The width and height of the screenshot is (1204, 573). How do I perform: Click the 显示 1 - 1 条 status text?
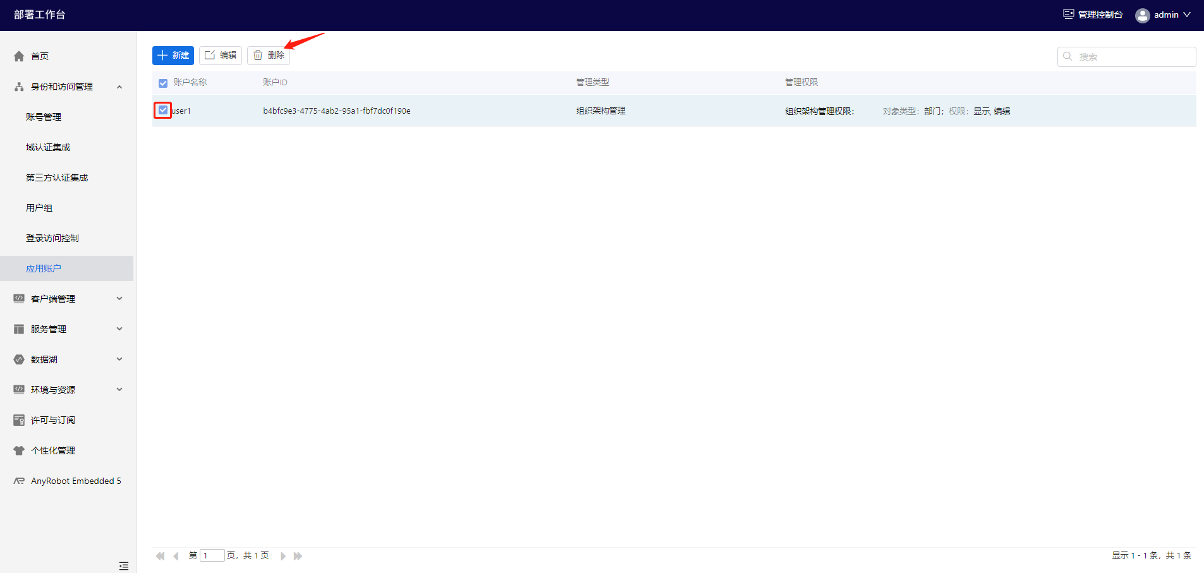[1152, 556]
